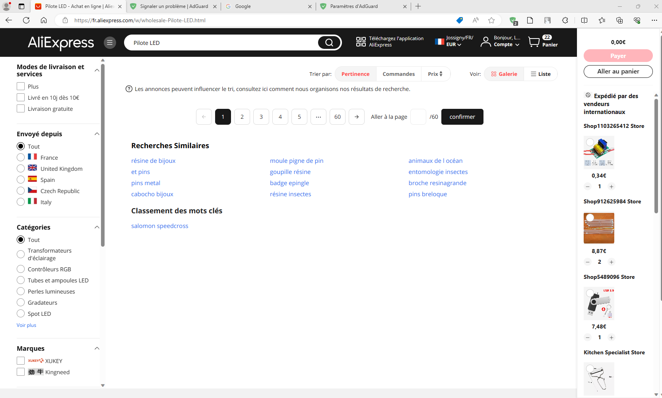
Task: Open the hamburger menu beside the AliExpress logo
Action: (x=110, y=43)
